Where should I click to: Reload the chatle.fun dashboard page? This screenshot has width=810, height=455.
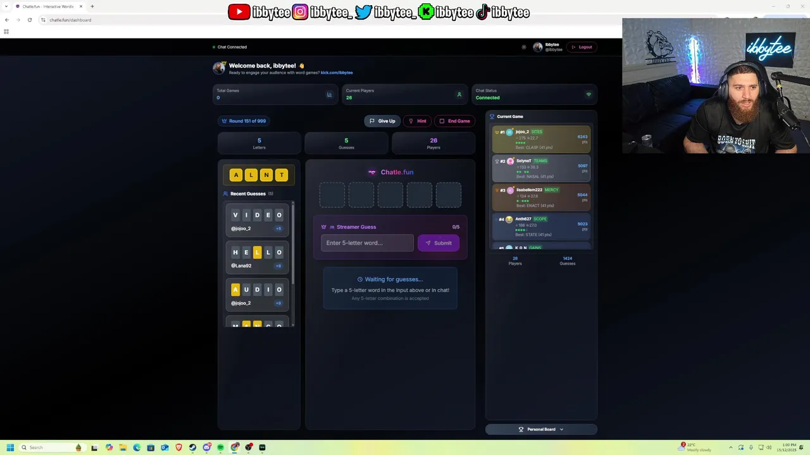[x=29, y=20]
